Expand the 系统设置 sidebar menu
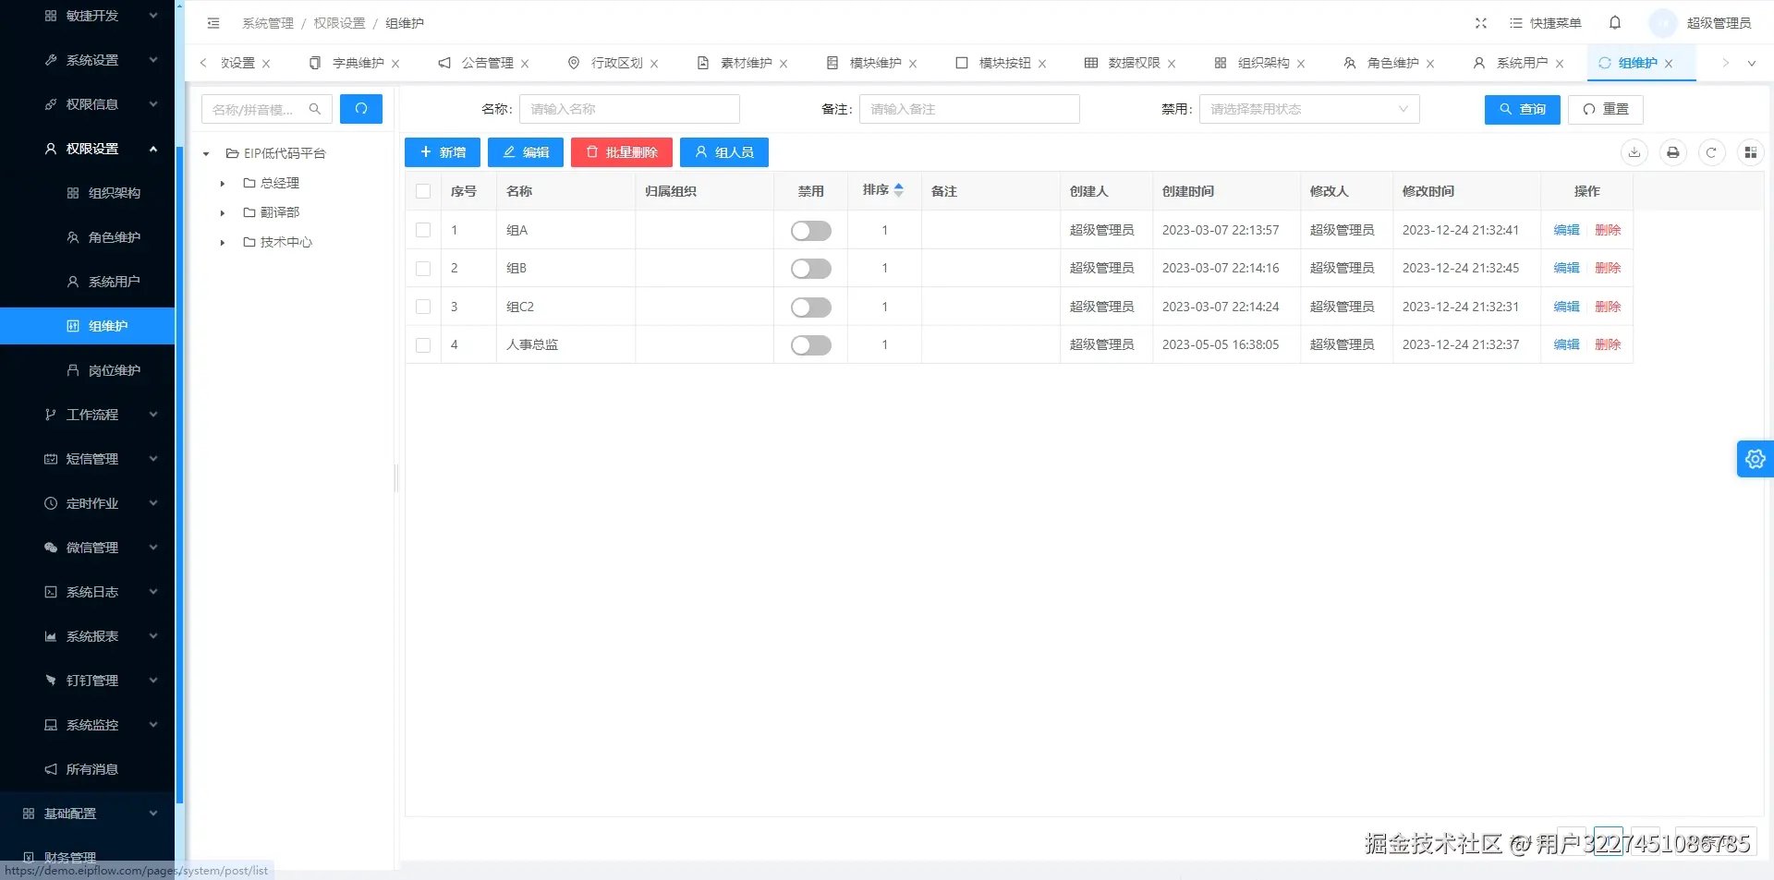The height and width of the screenshot is (880, 1774). (87, 60)
